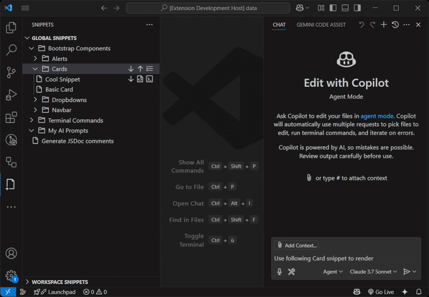Configure tools for chat
429x297 pixels.
(x=291, y=272)
